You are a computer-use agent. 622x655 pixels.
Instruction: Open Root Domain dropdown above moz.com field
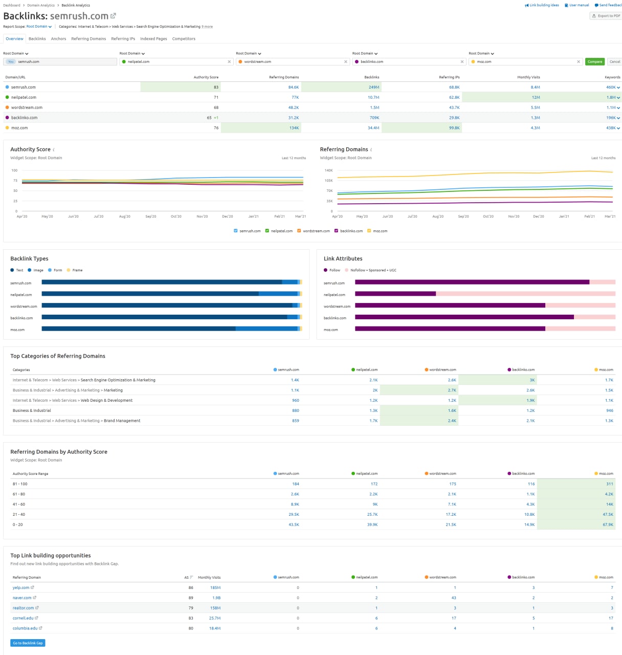coord(481,53)
